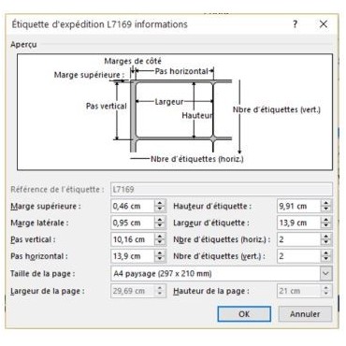The height and width of the screenshot is (346, 346).
Task: Click 'Marges de côté' in the preview
Action: coord(133,61)
